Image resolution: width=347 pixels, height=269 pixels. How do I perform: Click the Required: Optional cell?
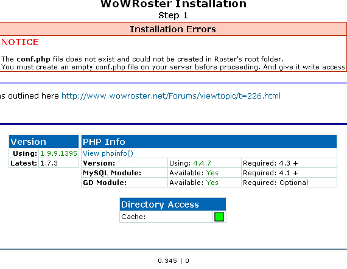coord(289,183)
